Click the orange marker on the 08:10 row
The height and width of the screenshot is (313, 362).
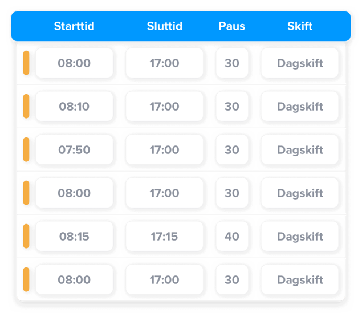tap(26, 107)
